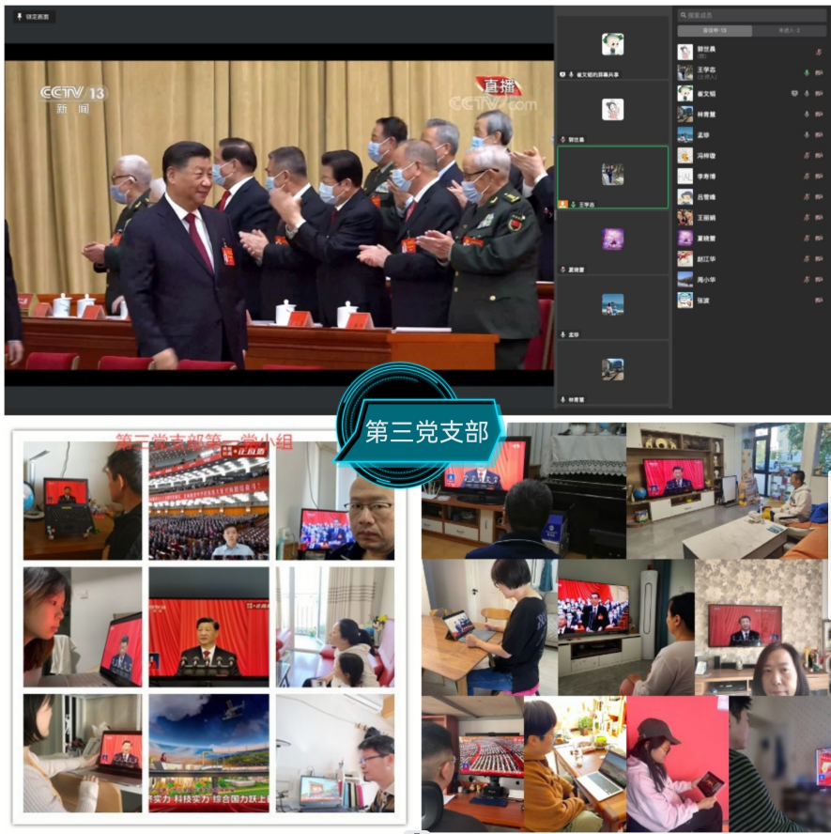This screenshot has height=834, width=831.
Task: Select the green-highlighted 王学志 video tile
Action: (612, 176)
